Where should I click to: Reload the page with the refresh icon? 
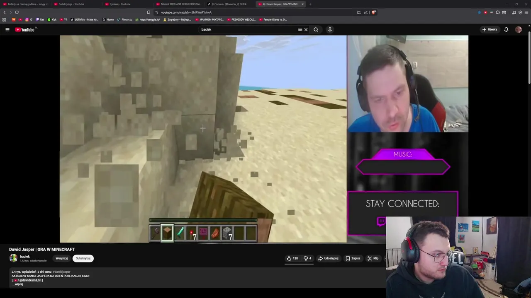point(17,12)
